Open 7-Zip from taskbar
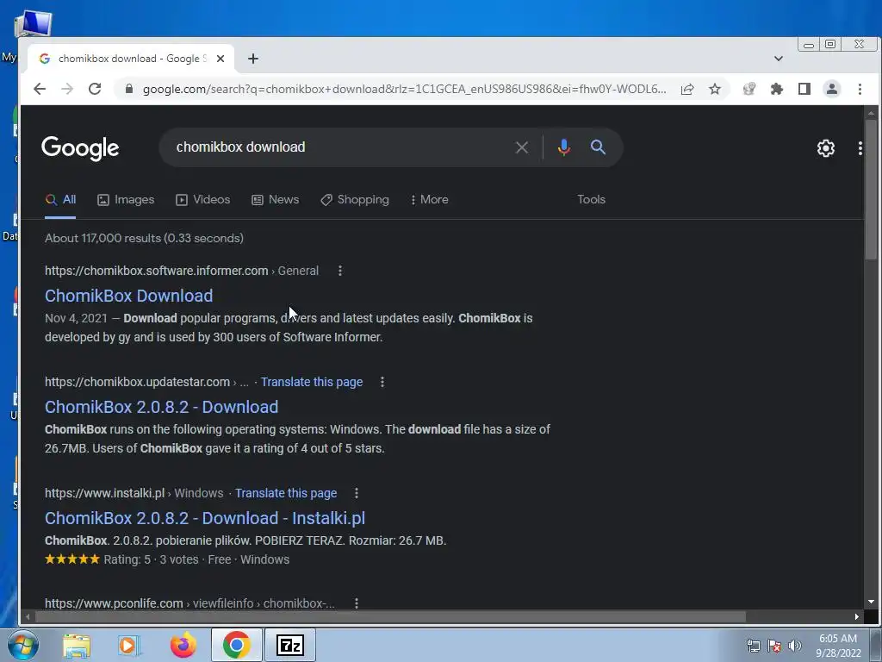 [x=290, y=645]
